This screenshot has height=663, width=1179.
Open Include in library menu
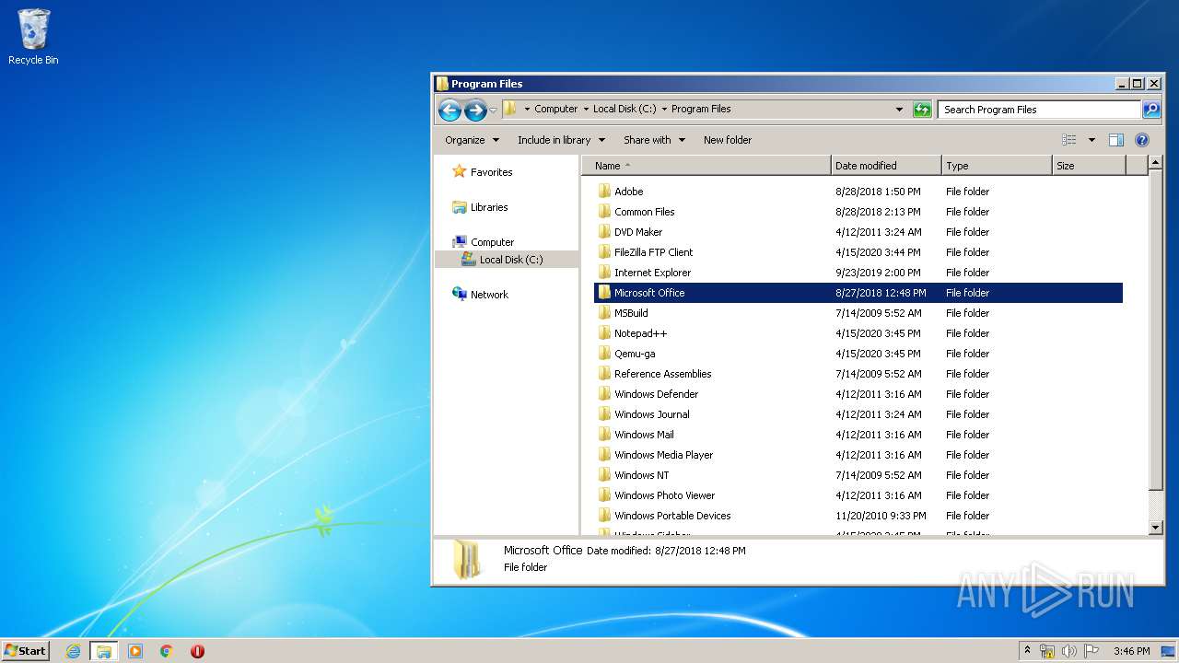(561, 140)
